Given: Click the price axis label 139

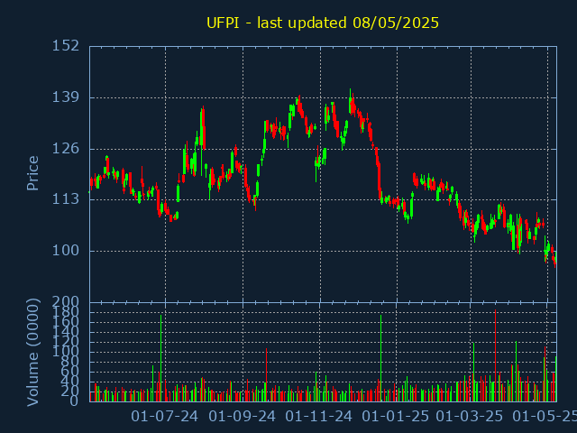Looking at the screenshot, I should [x=66, y=97].
